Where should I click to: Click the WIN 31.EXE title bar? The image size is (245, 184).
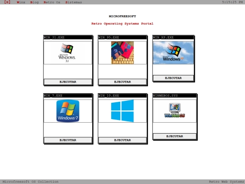pos(68,37)
